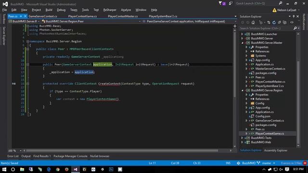Click Quick Launch magnifier icon

281,3
